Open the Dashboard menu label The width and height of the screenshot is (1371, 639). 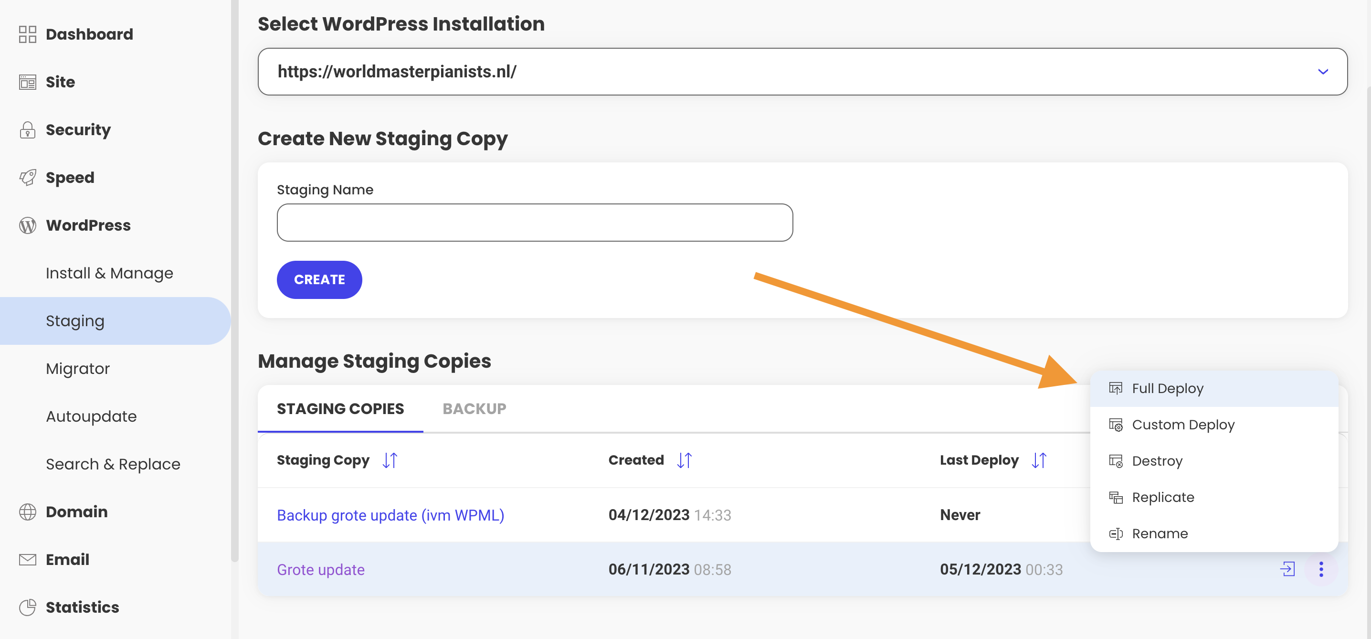[x=89, y=34]
